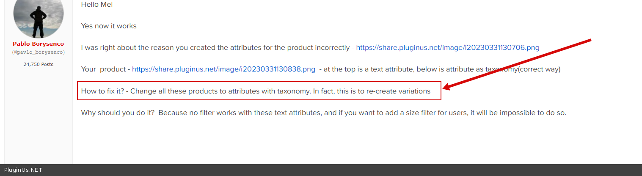Click the 24,750 Posts count
642x176 pixels.
39,64
